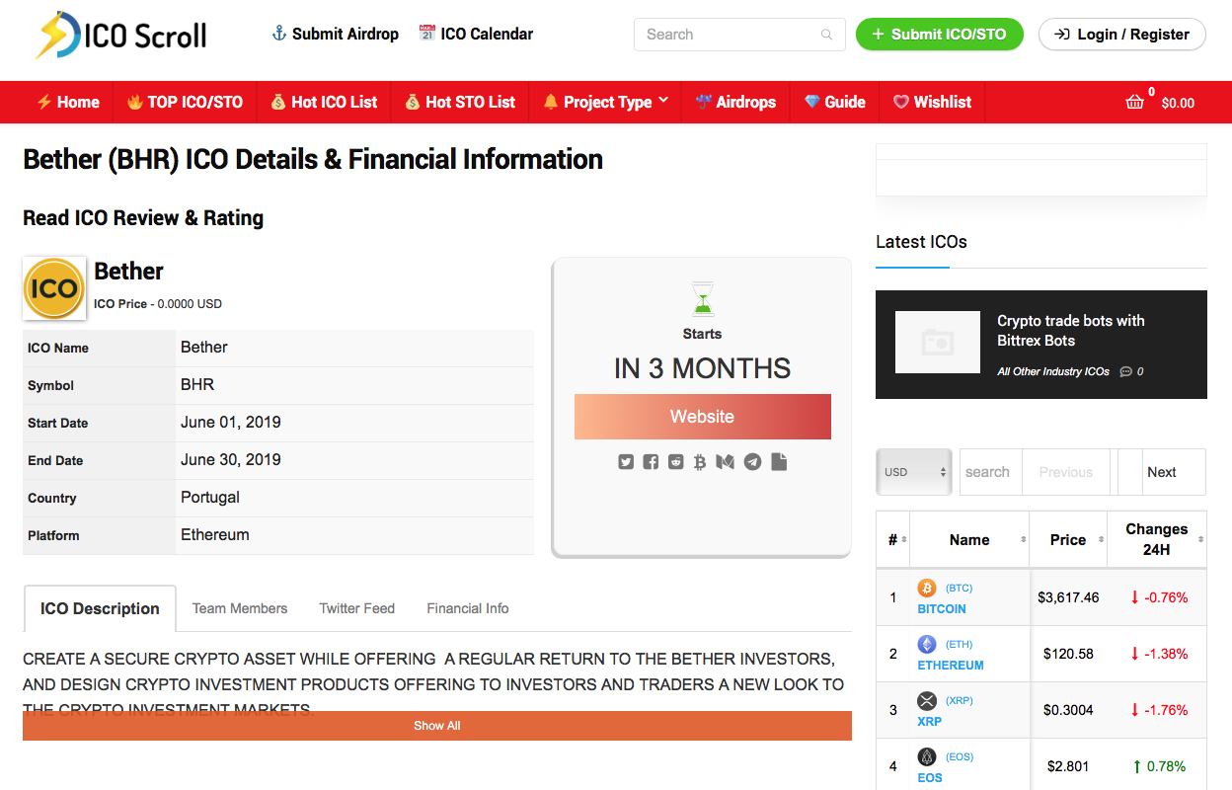Open the USD currency dropdown

click(x=914, y=472)
